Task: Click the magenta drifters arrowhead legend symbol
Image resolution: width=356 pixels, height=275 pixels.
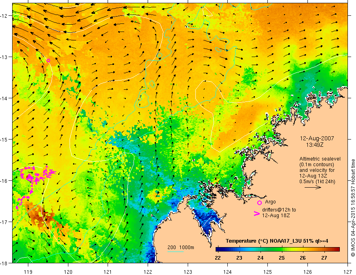Action: click(256, 214)
